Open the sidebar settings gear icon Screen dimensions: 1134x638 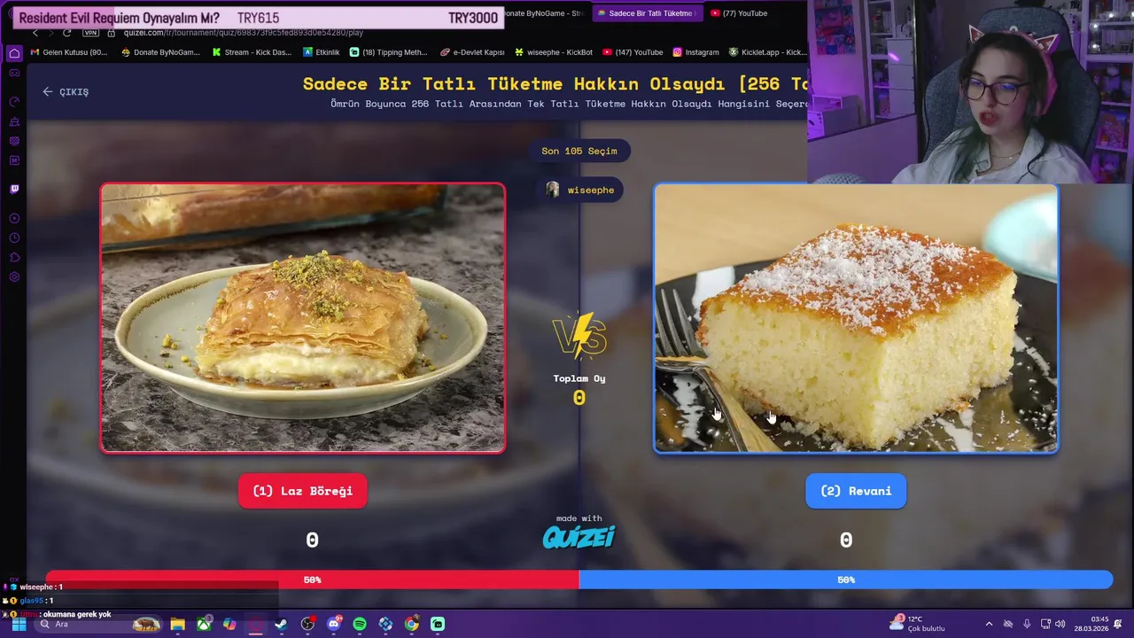point(14,276)
